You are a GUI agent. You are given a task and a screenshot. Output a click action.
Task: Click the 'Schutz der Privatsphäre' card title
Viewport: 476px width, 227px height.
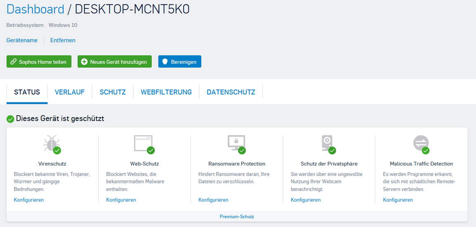pyautogui.click(x=329, y=164)
